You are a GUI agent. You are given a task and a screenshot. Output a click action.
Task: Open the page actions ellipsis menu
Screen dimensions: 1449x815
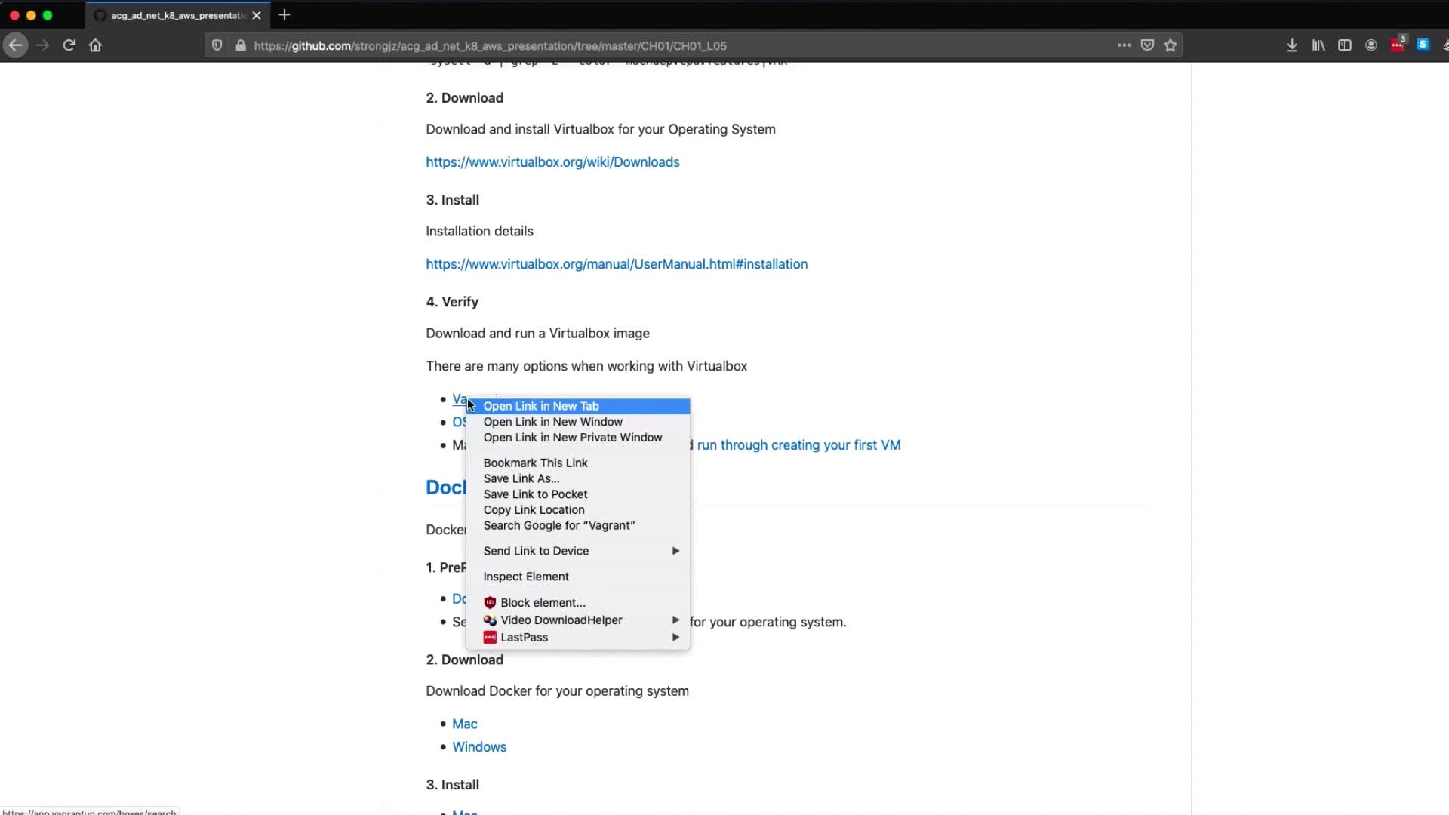click(x=1124, y=45)
